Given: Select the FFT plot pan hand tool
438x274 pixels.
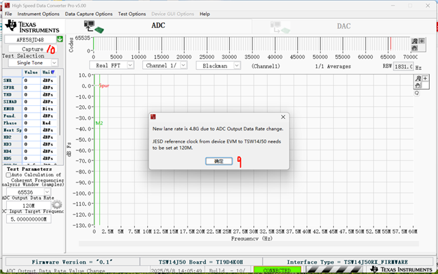Looking at the screenshot, I should tap(418, 85).
